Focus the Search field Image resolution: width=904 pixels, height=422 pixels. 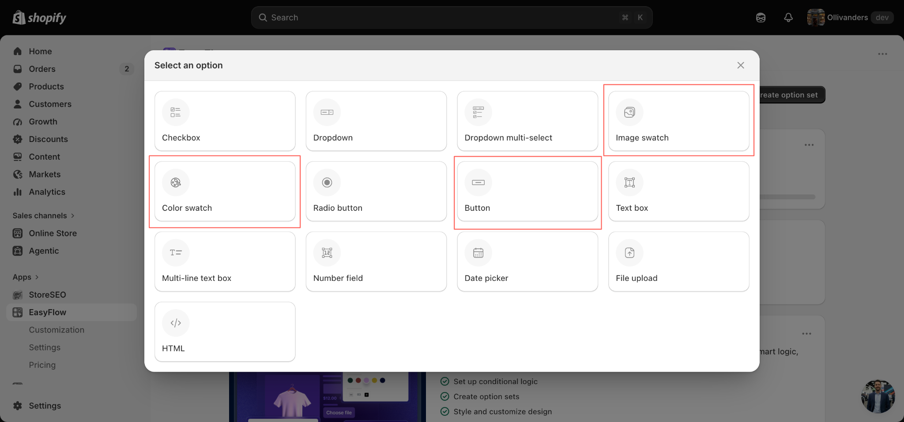coord(452,18)
